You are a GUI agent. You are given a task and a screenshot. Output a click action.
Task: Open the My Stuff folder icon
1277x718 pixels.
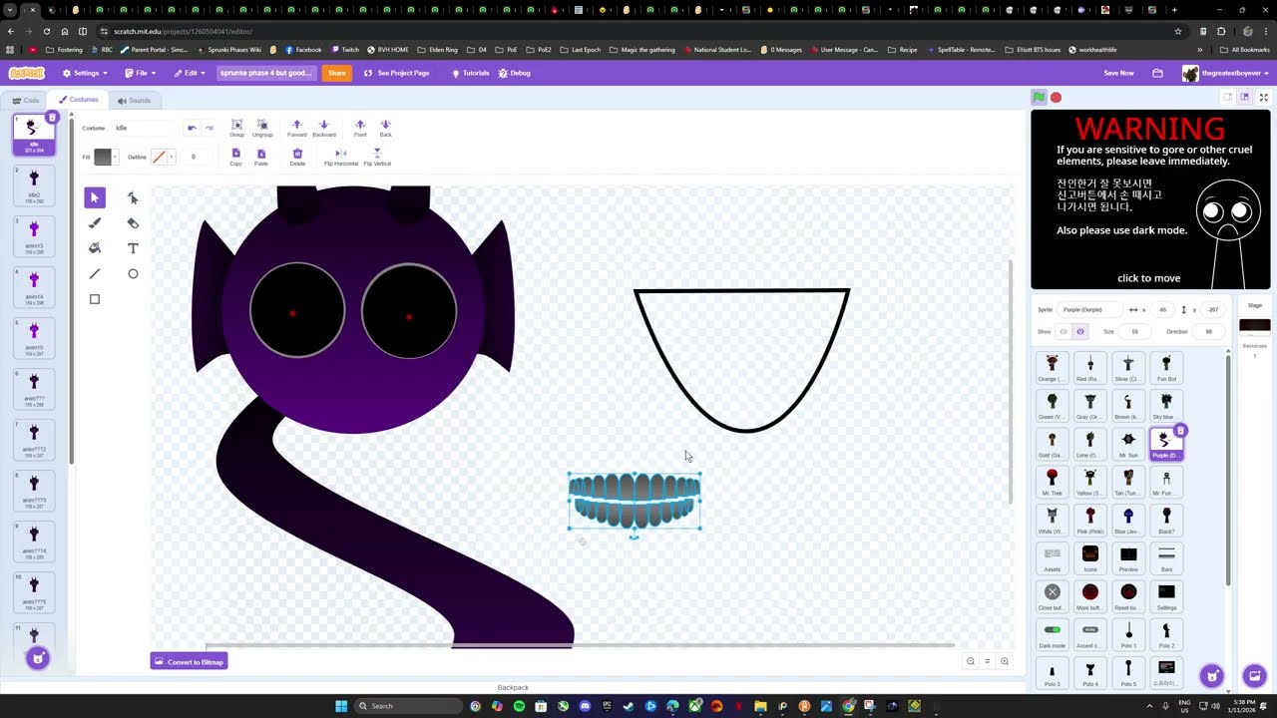point(1157,73)
